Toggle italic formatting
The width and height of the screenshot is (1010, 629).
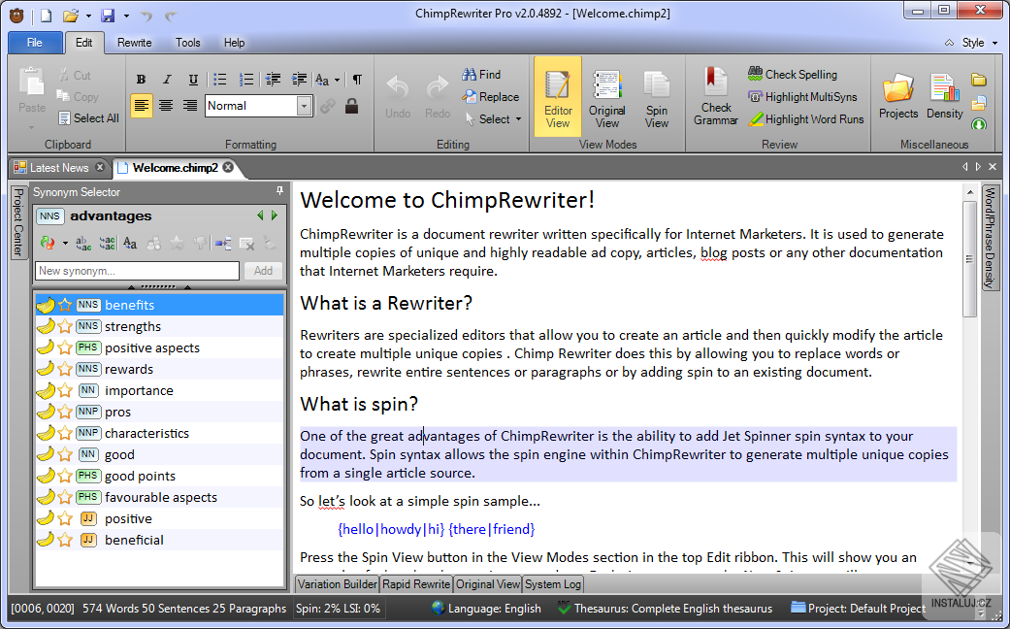coord(167,80)
